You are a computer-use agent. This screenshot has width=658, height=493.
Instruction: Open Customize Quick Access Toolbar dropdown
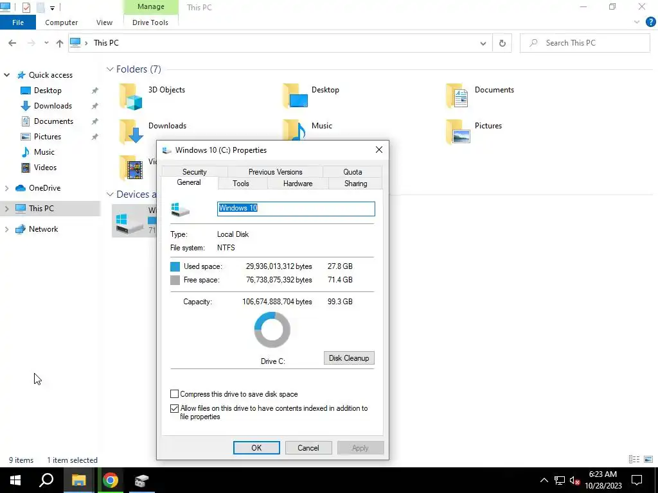point(52,8)
